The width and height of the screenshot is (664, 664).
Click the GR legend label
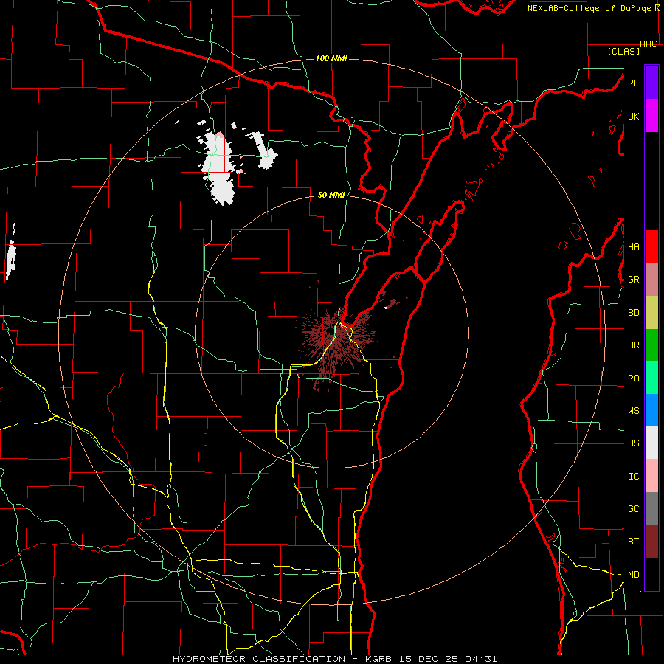(633, 280)
